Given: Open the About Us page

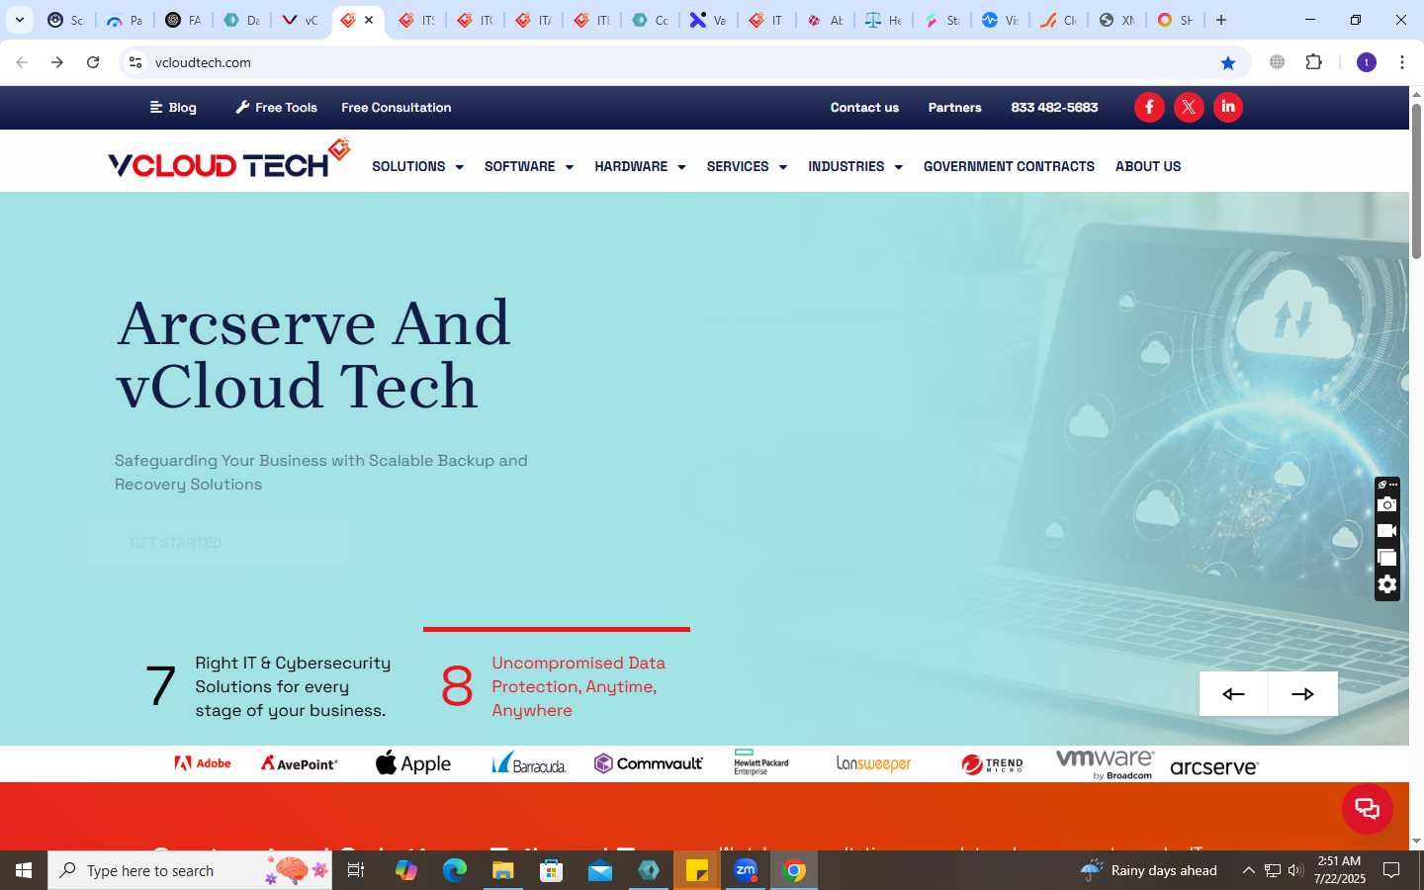Looking at the screenshot, I should point(1148,166).
